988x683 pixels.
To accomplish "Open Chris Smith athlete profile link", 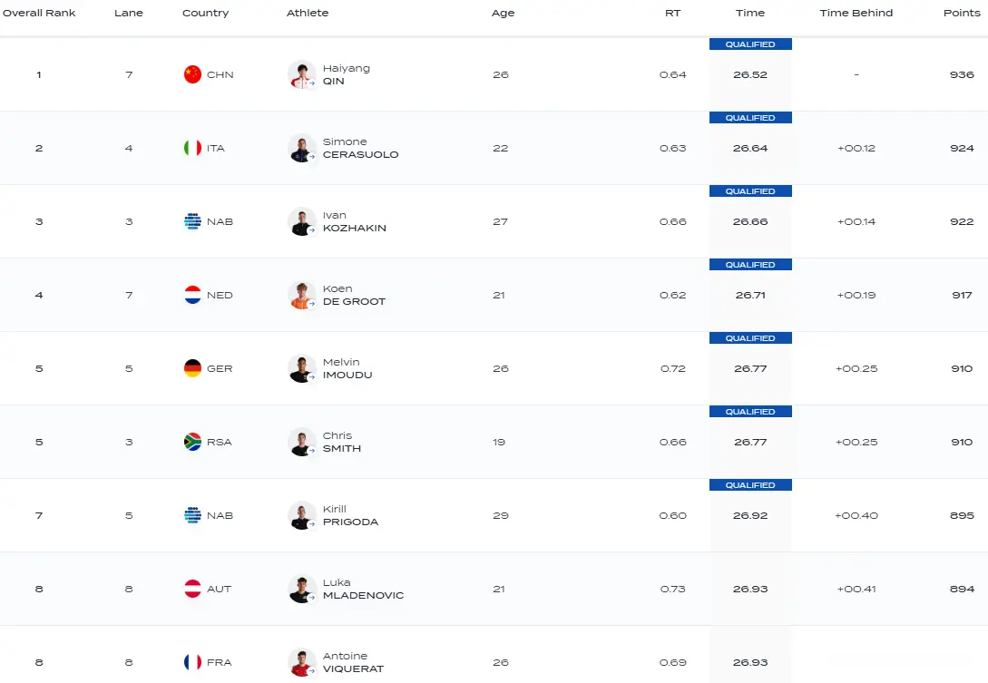I will (341, 442).
